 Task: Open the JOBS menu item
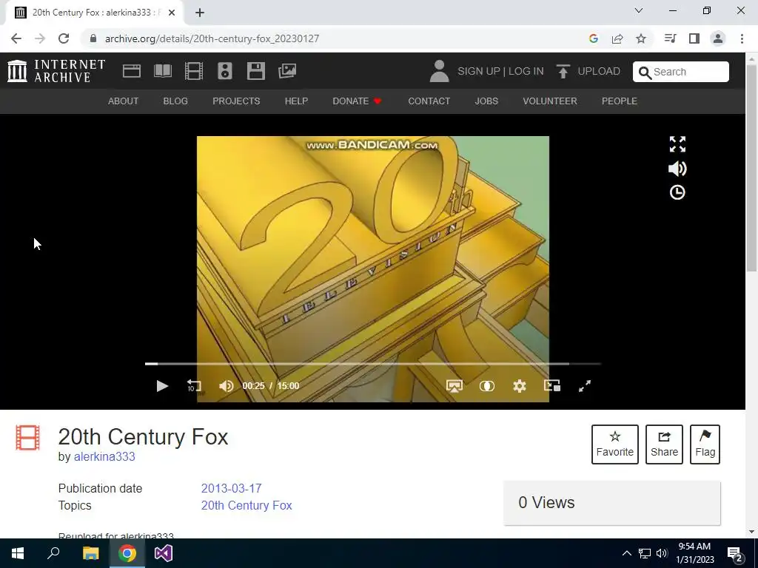click(x=486, y=101)
